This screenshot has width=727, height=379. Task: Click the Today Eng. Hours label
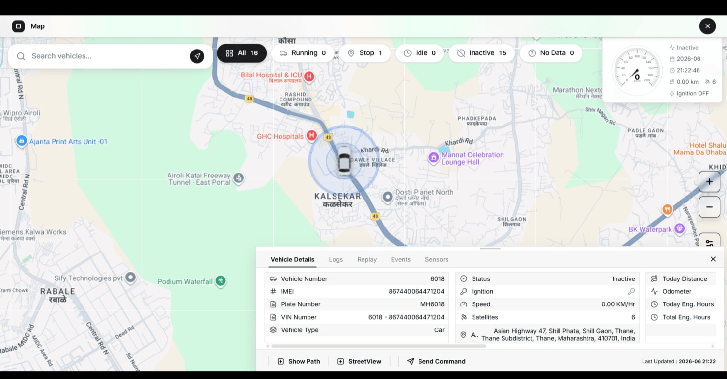click(688, 304)
